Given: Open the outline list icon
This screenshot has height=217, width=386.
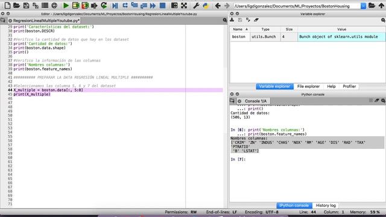Looking at the screenshot, I should point(45,5).
